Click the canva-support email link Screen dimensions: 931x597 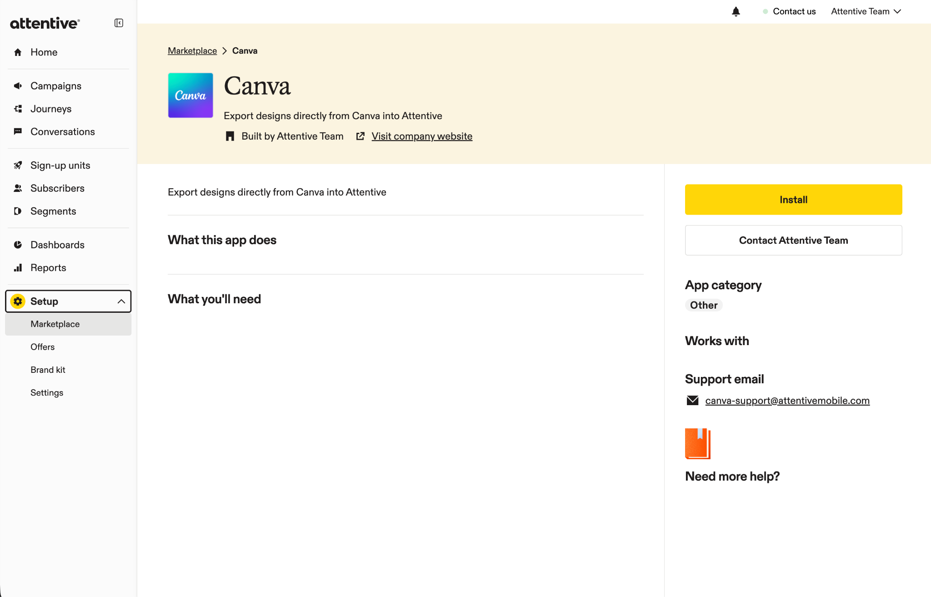tap(787, 401)
